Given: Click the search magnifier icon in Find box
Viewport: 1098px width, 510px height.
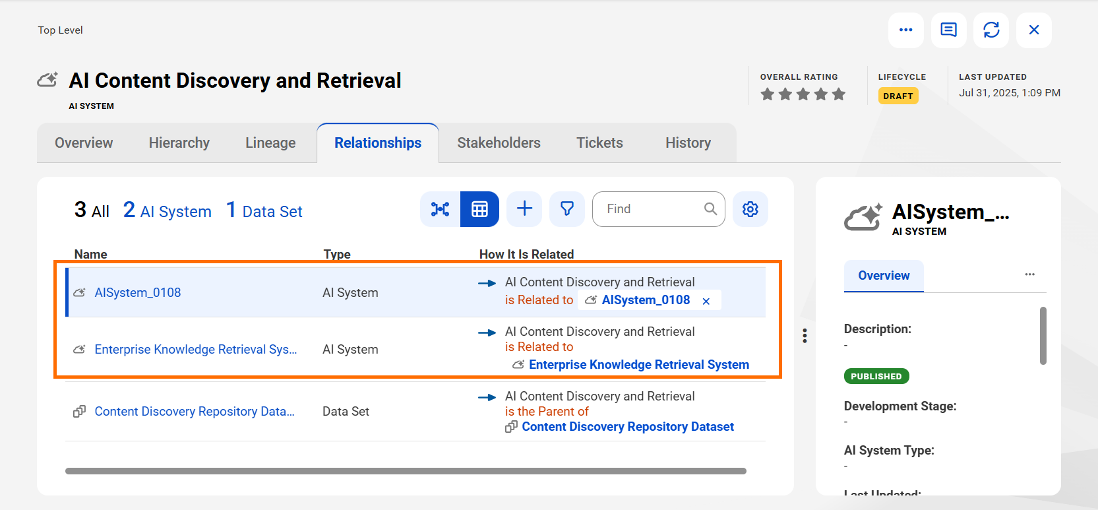Looking at the screenshot, I should pyautogui.click(x=710, y=209).
